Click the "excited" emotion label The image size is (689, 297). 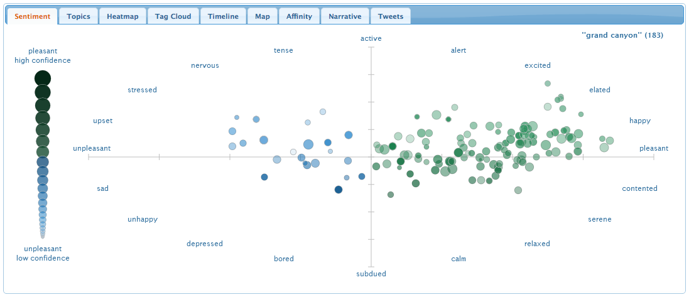(x=538, y=65)
